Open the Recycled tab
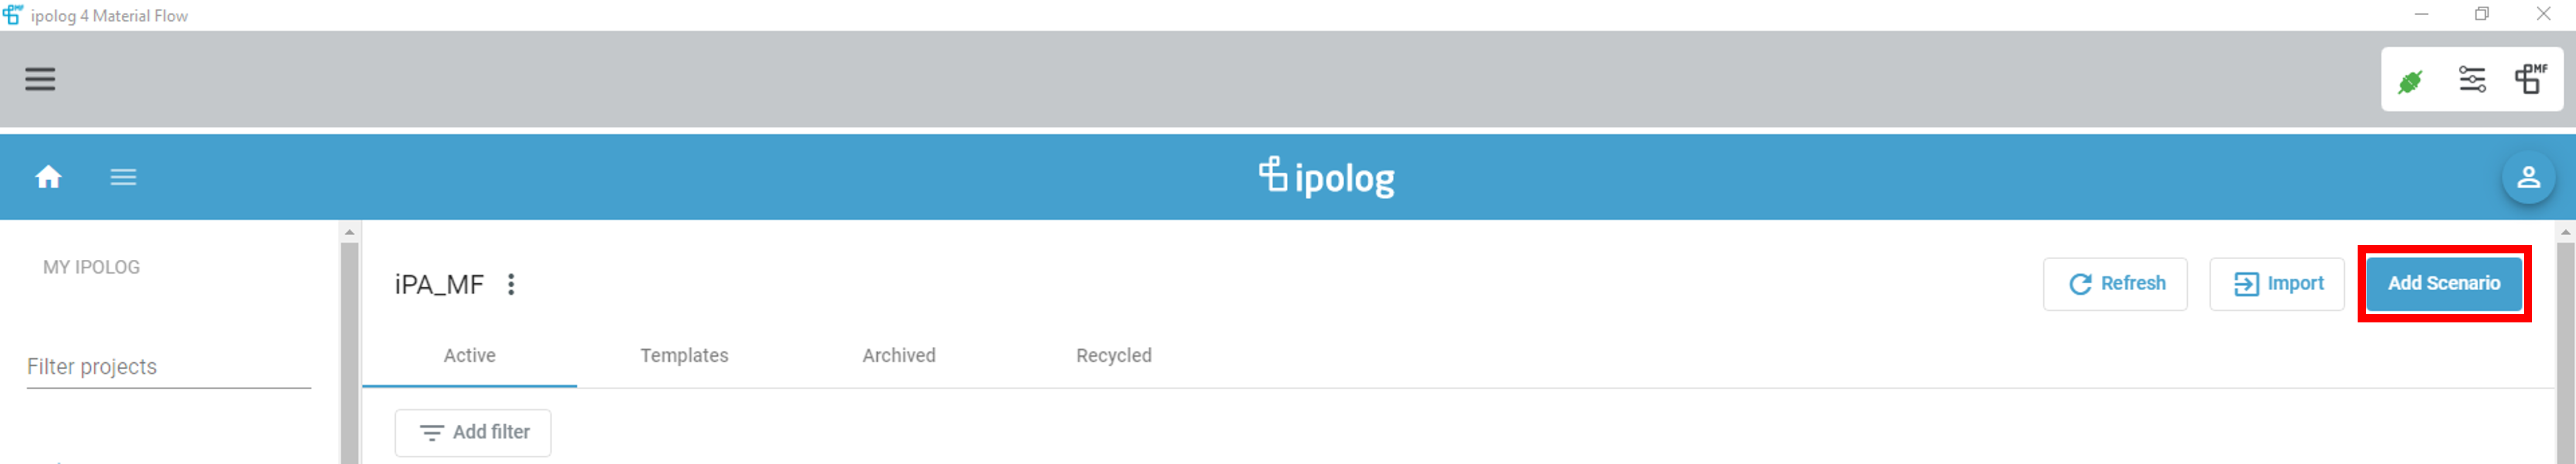This screenshot has height=464, width=2576. click(1113, 356)
